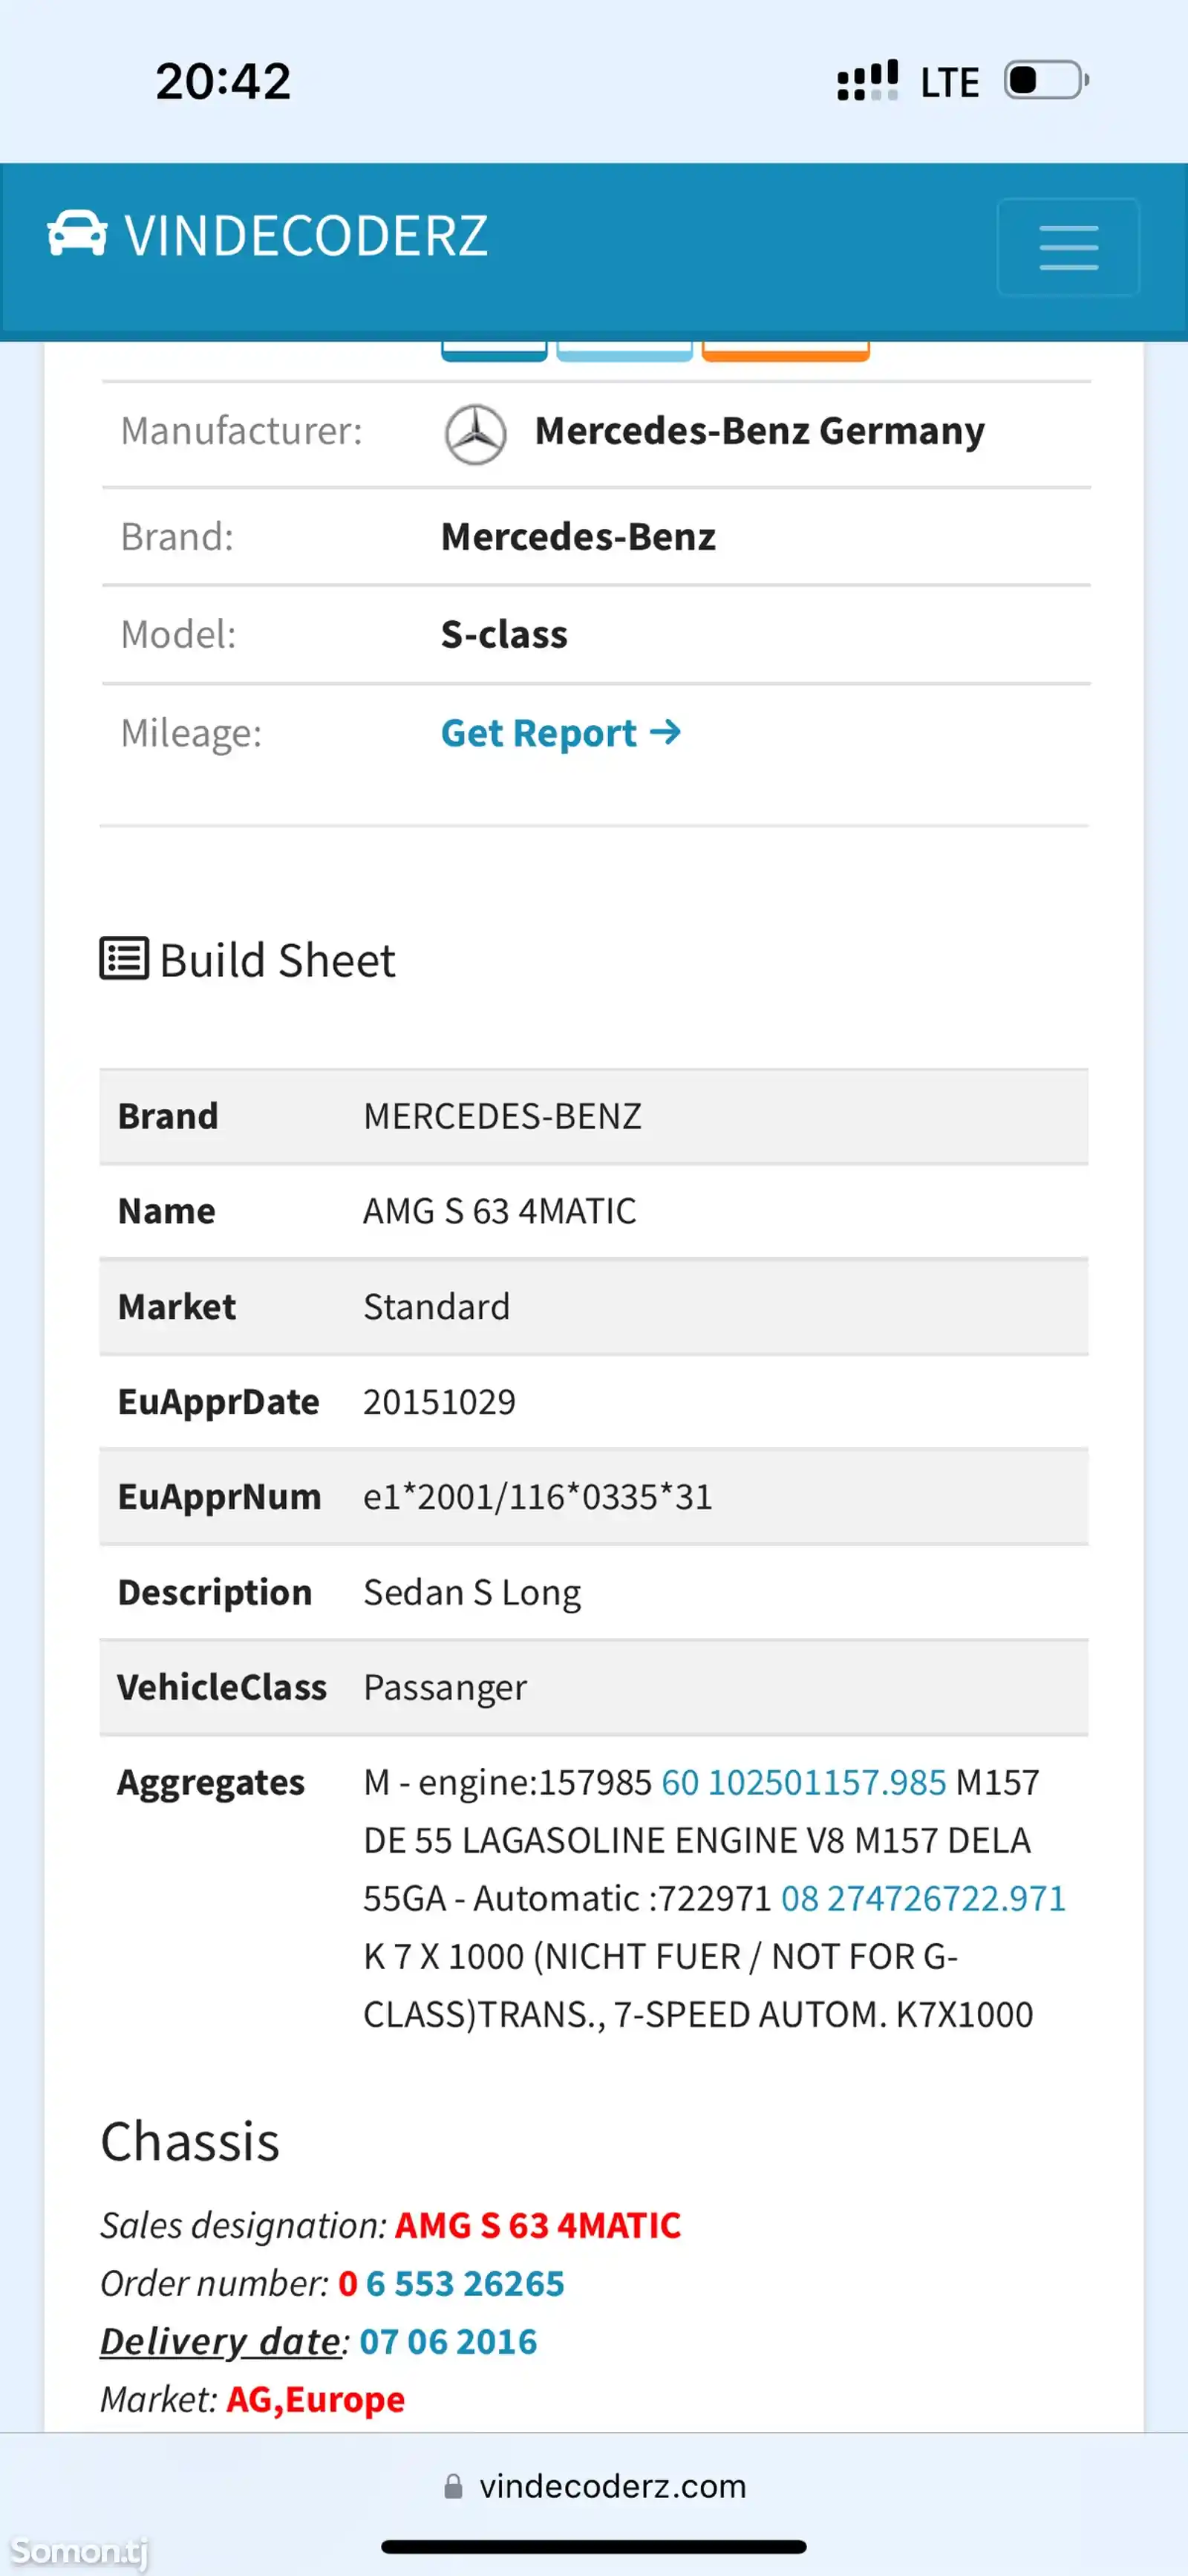Click the red AMG S 63 4MATIC sales designation
The height and width of the screenshot is (2576, 1188).
(538, 2225)
